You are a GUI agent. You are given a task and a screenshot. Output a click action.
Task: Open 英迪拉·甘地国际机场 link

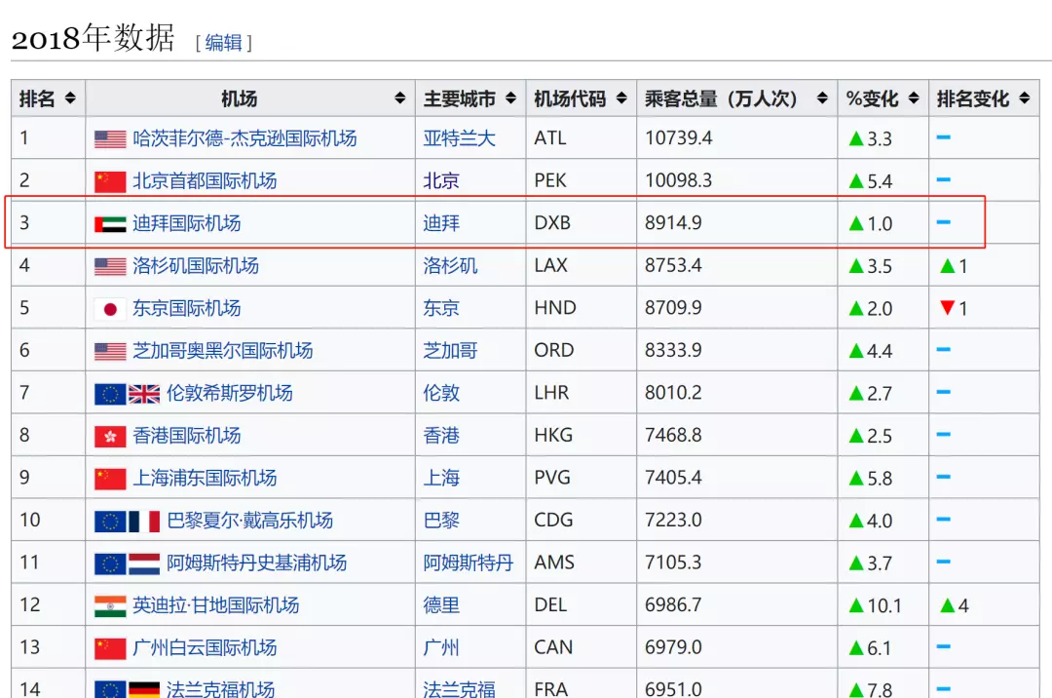coord(216,605)
